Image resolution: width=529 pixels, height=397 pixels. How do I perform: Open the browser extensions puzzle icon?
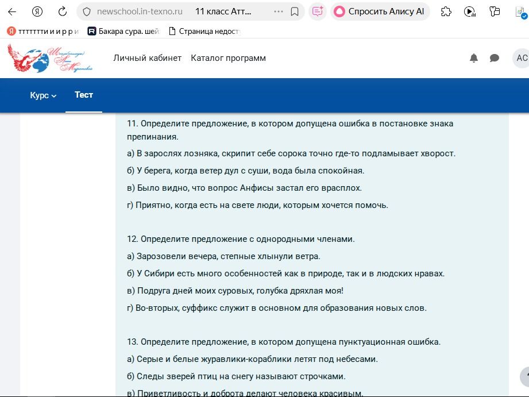tap(446, 11)
